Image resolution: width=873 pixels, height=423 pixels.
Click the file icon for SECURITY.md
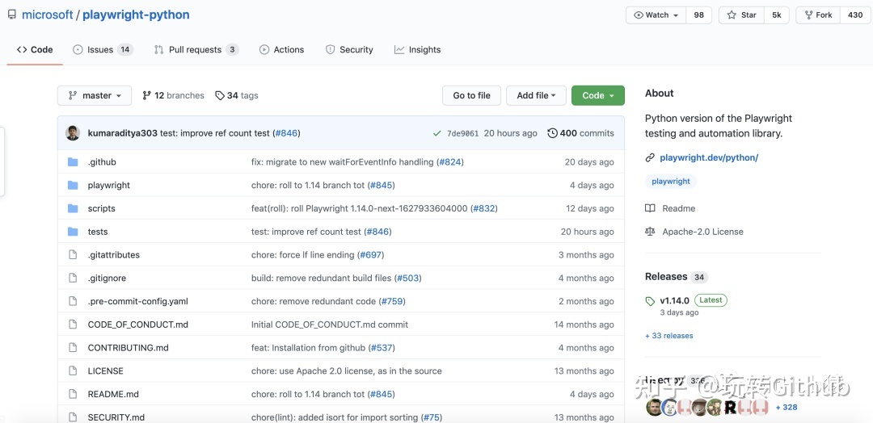pyautogui.click(x=73, y=417)
